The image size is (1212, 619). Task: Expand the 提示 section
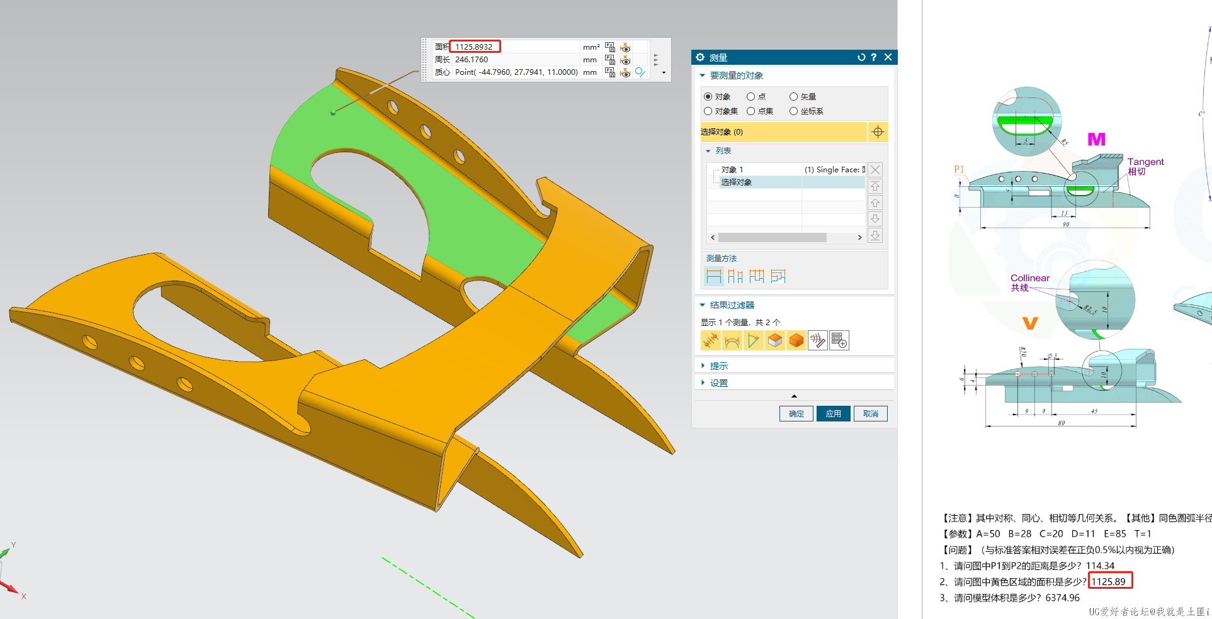coord(703,366)
